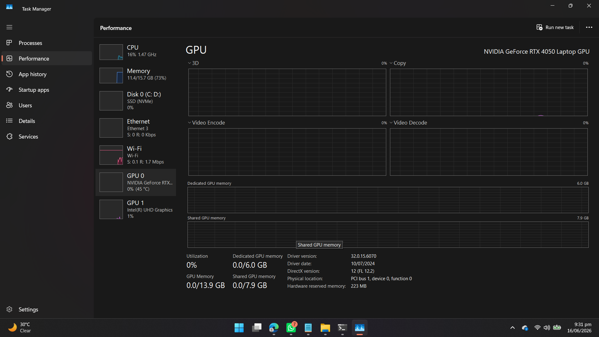The height and width of the screenshot is (337, 599).
Task: Open the Users page
Action: click(47, 105)
